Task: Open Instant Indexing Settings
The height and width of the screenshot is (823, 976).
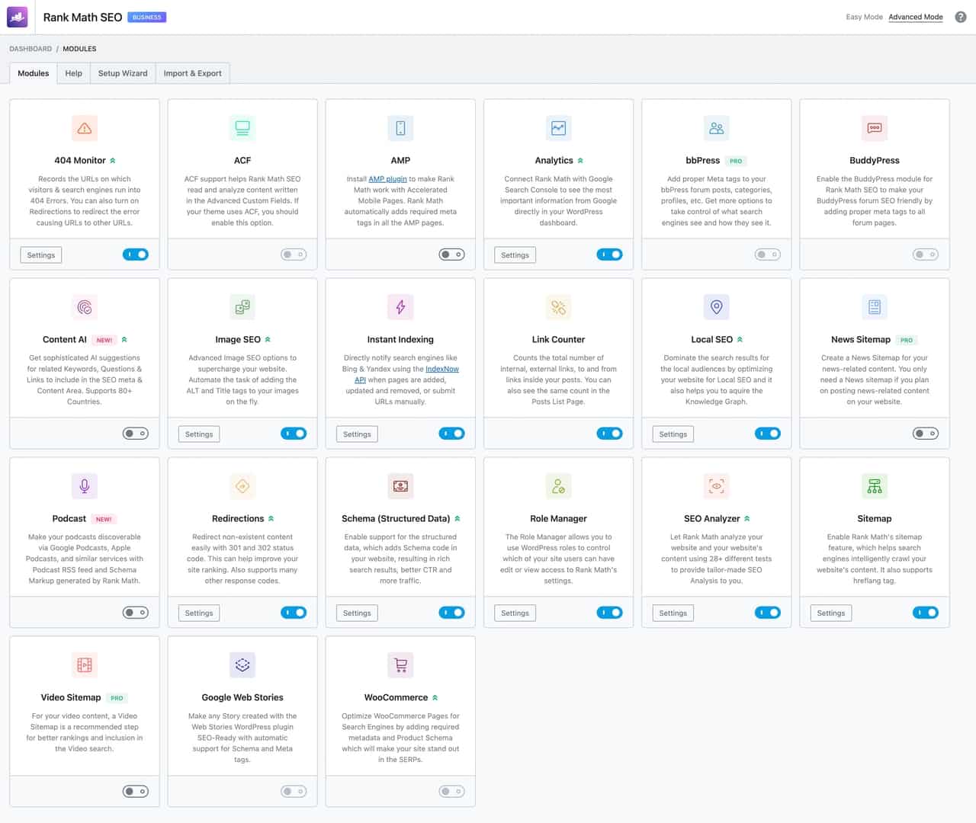Action: click(357, 434)
